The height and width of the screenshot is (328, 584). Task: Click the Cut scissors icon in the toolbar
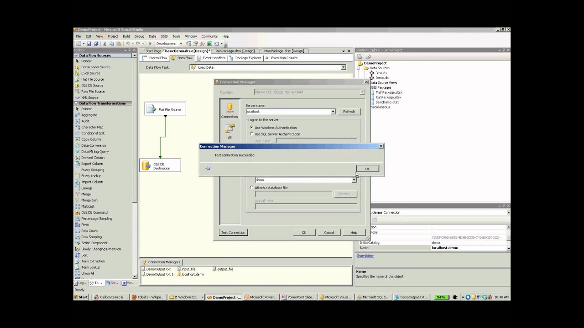point(104,44)
